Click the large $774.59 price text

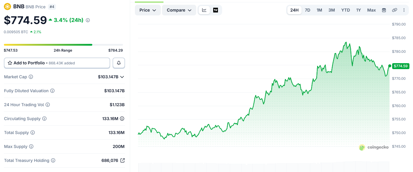[25, 20]
